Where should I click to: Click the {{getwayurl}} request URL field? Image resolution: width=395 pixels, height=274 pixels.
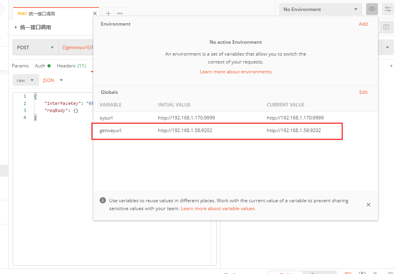[x=76, y=47]
